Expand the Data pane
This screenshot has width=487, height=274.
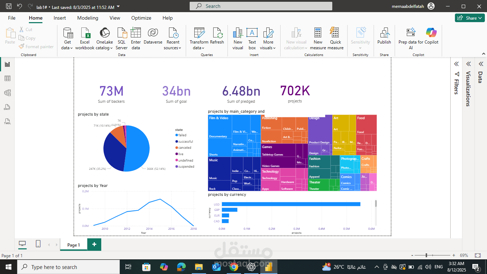point(481,64)
